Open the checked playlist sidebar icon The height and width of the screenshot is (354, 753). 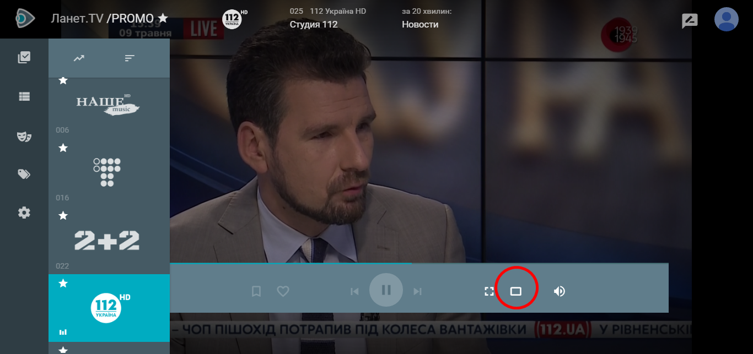(24, 58)
